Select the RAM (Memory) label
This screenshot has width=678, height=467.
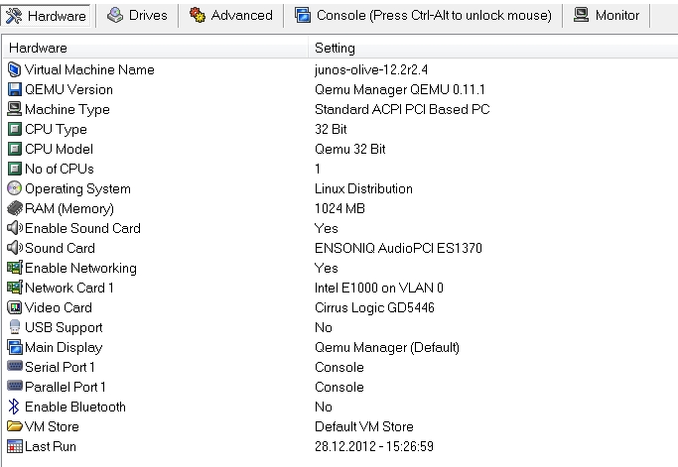(x=69, y=209)
